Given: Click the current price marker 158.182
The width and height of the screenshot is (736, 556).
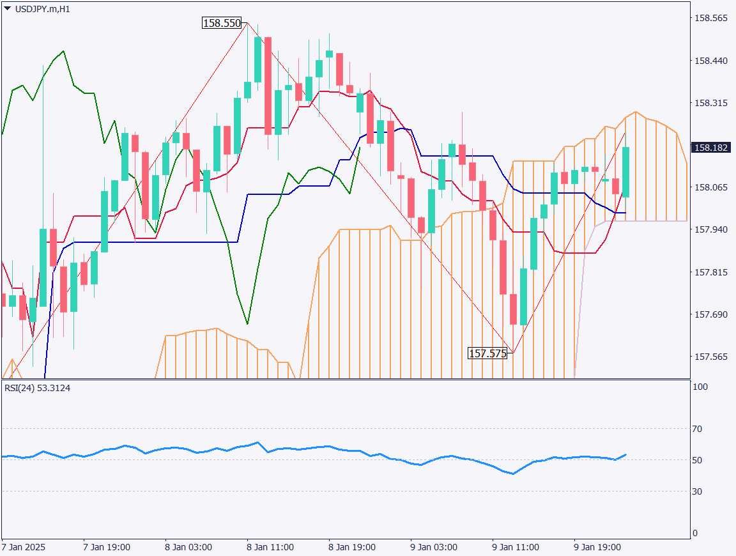Looking at the screenshot, I should (711, 147).
